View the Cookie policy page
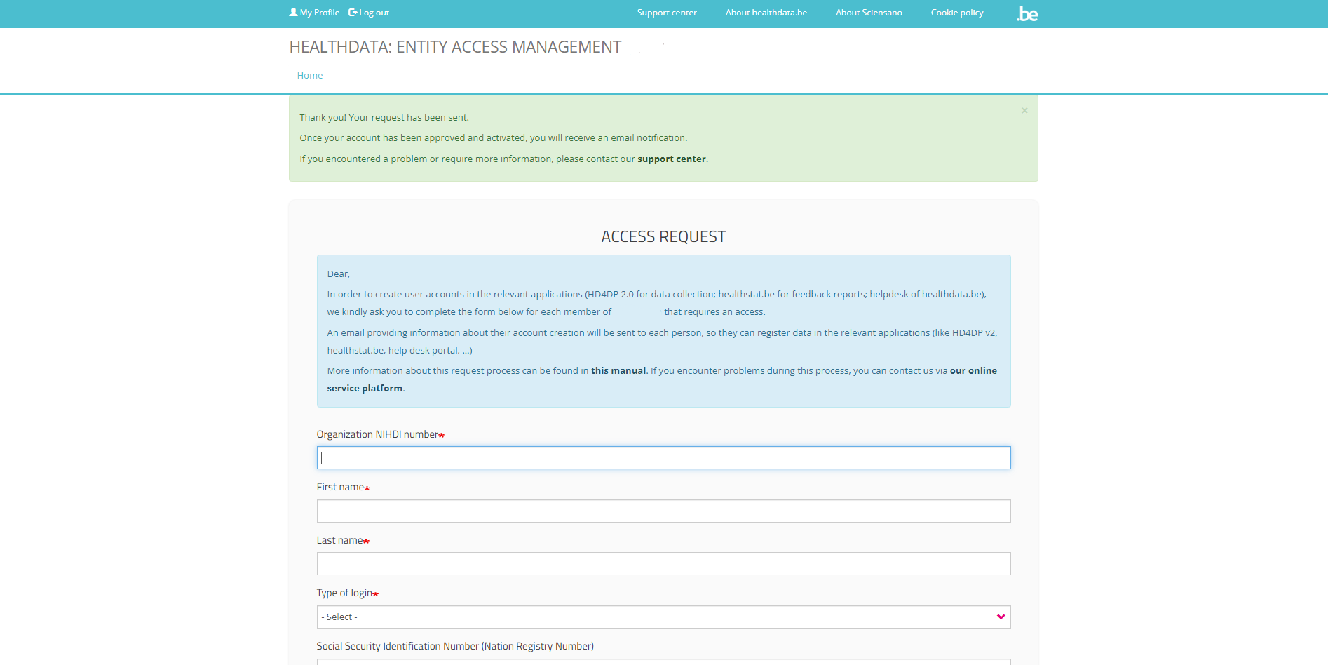This screenshot has height=665, width=1328. pos(956,13)
